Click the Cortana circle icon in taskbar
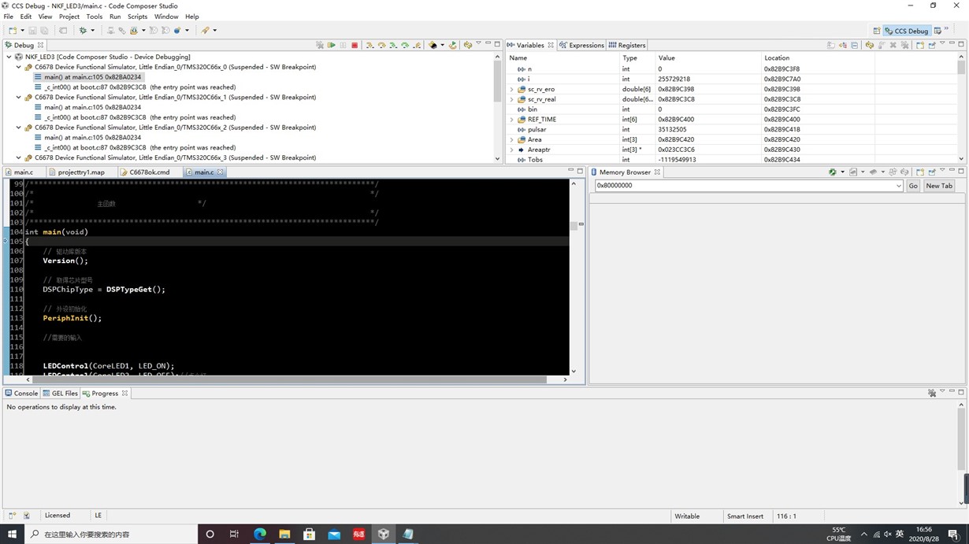 (x=210, y=534)
